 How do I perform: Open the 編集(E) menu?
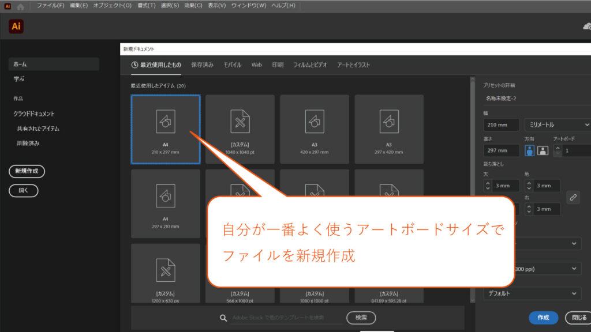coord(78,6)
